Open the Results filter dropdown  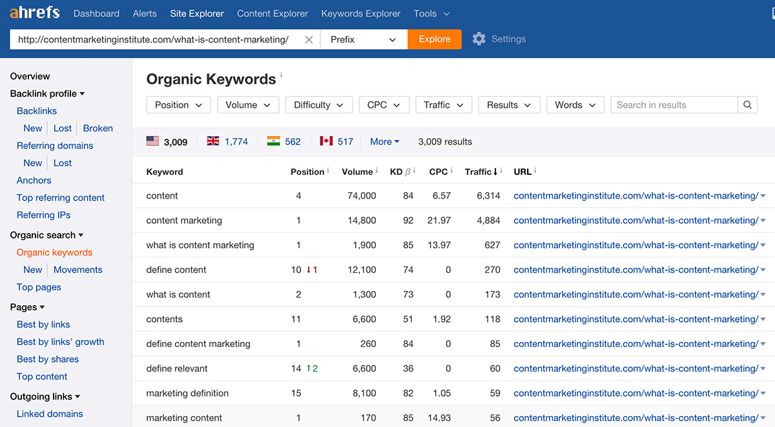coord(509,105)
